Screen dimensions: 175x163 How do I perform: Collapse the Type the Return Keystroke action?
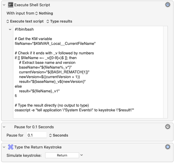pos(4,147)
